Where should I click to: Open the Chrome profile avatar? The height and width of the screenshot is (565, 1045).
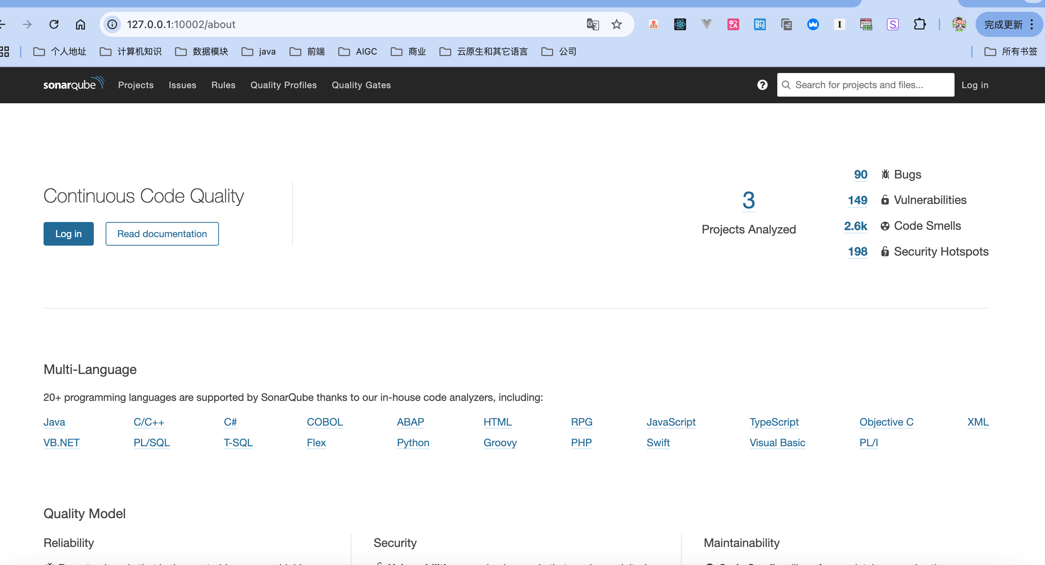[x=959, y=24]
